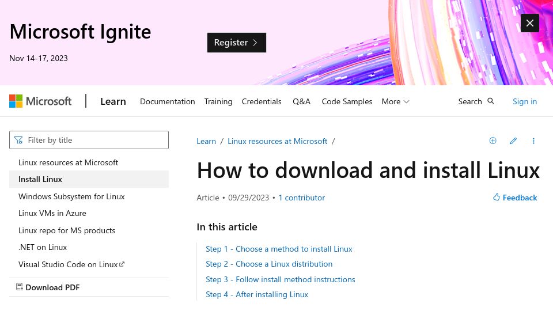Expand the More dropdown menu
553x311 pixels.
click(x=395, y=101)
